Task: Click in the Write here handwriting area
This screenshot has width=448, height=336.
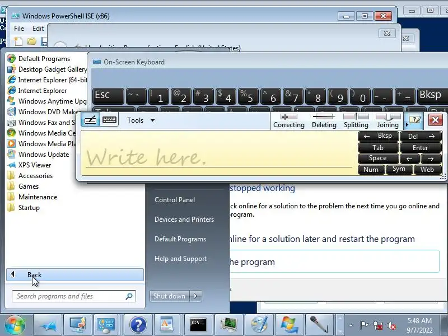Action: 219,153
